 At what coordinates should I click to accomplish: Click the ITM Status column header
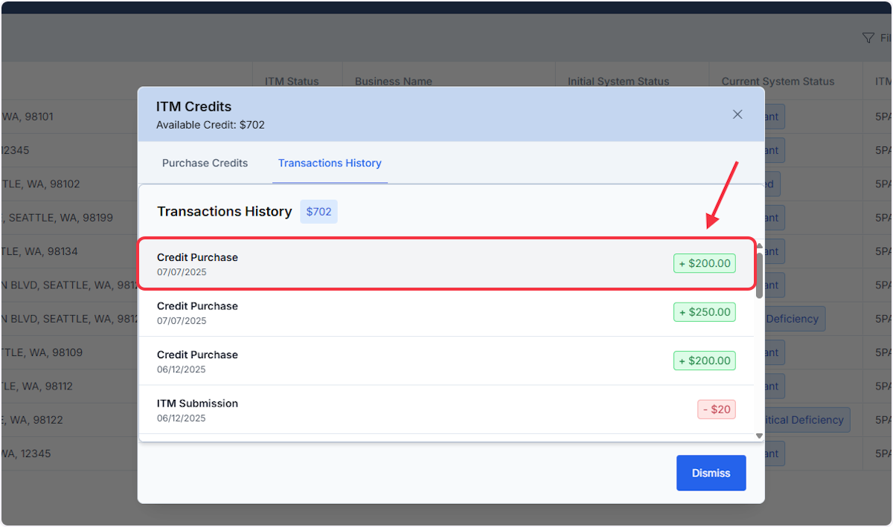[292, 82]
